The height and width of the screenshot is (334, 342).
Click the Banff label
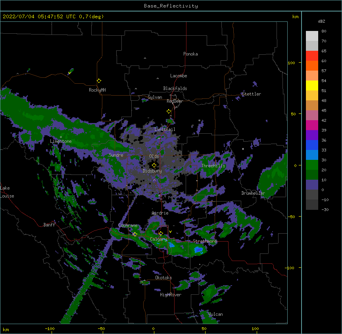(x=49, y=225)
